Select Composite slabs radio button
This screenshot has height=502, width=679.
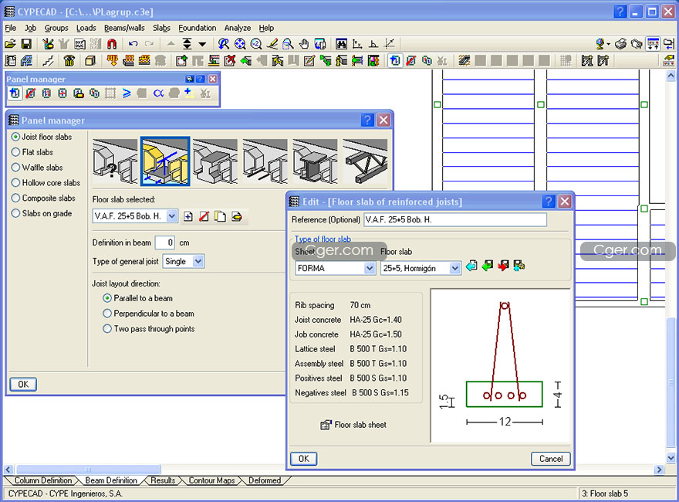15,198
